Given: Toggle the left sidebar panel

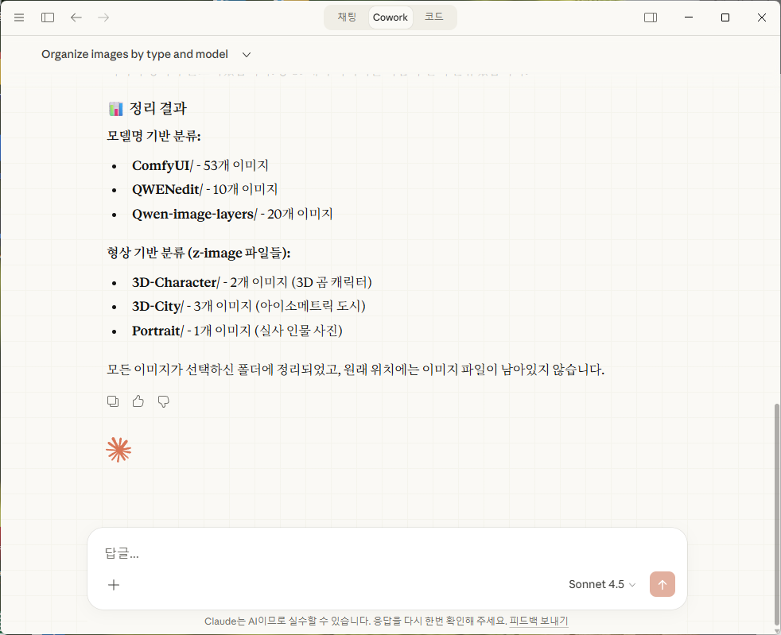Looking at the screenshot, I should (x=48, y=17).
